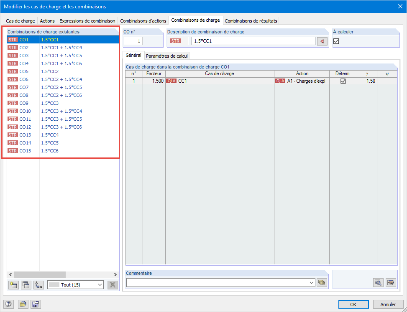
Task: Click the Déterm. column header
Action: tap(343, 74)
